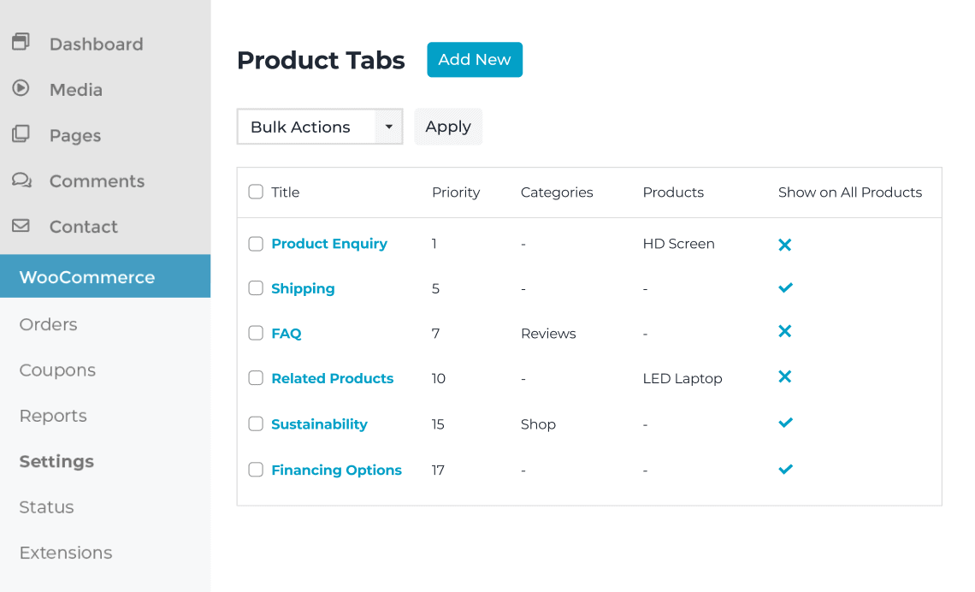Open the Settings menu item
This screenshot has width=975, height=592.
[56, 461]
